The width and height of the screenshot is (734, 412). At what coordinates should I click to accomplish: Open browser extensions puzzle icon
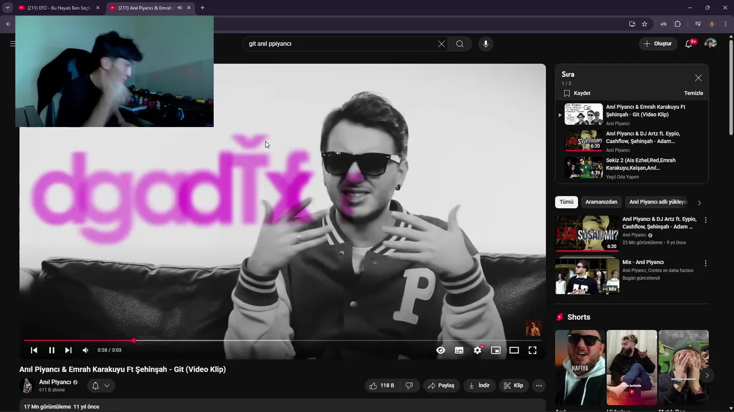pyautogui.click(x=677, y=24)
